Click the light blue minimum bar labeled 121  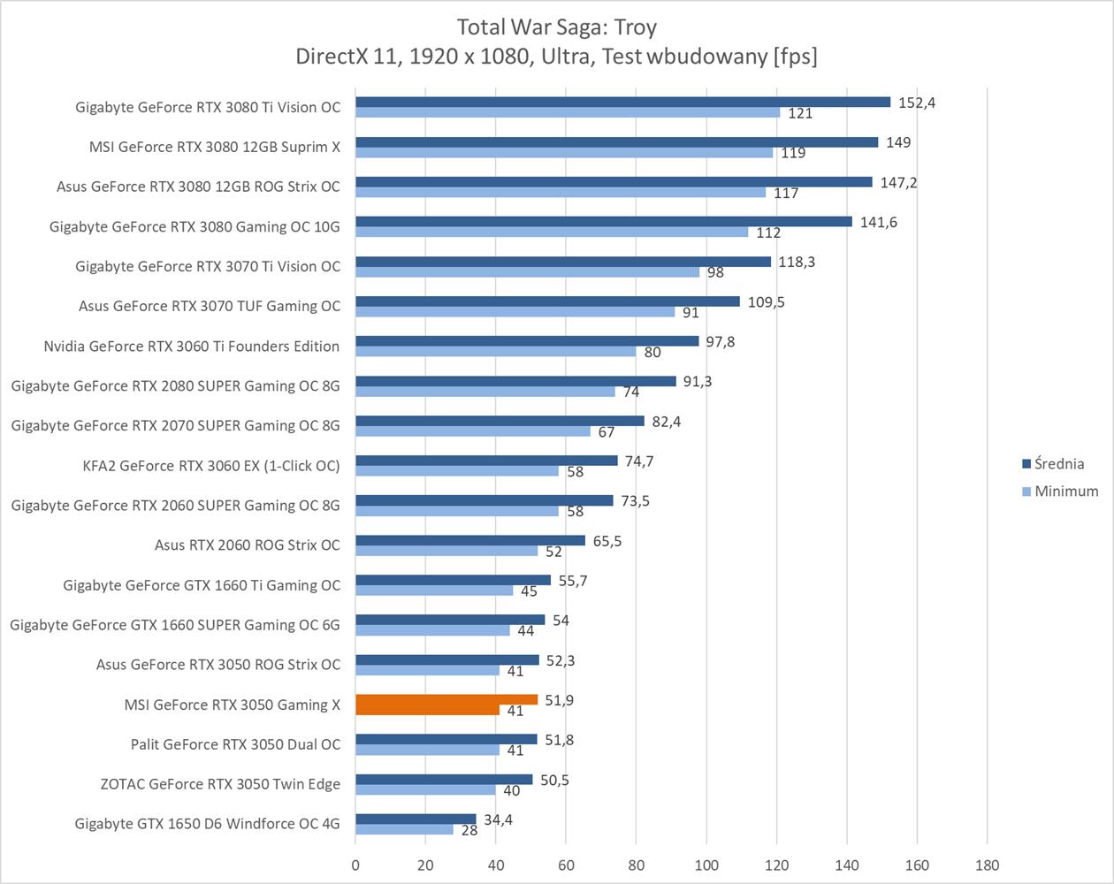coord(566,112)
